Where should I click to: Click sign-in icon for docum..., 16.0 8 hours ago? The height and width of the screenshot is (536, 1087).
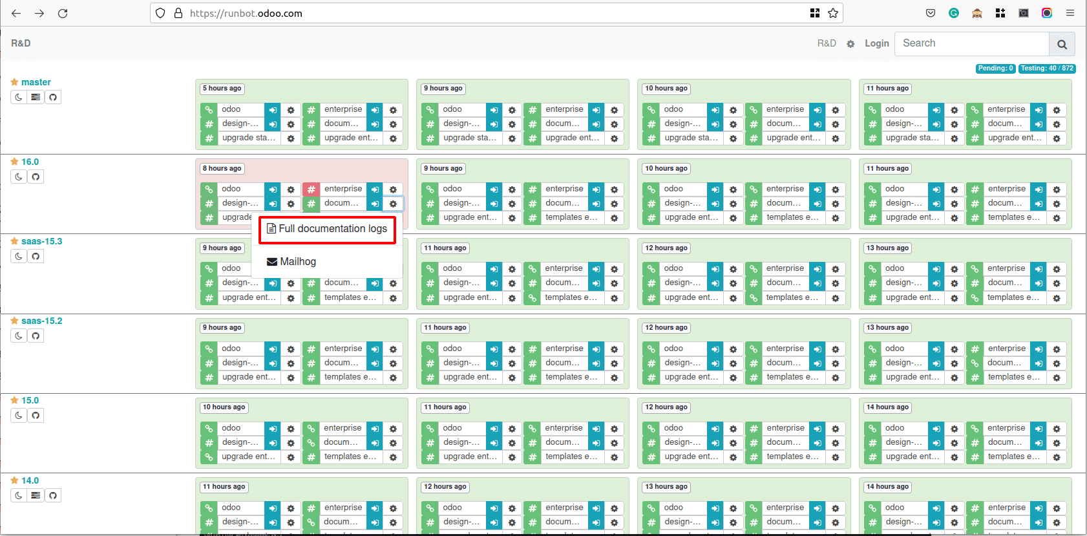point(375,204)
